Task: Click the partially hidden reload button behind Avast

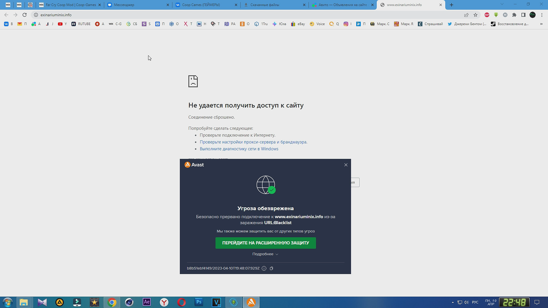Action: click(355, 183)
